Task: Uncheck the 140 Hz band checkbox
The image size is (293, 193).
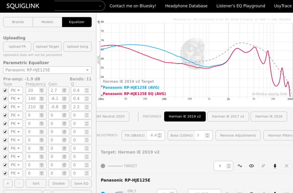Action: [x=5, y=99]
